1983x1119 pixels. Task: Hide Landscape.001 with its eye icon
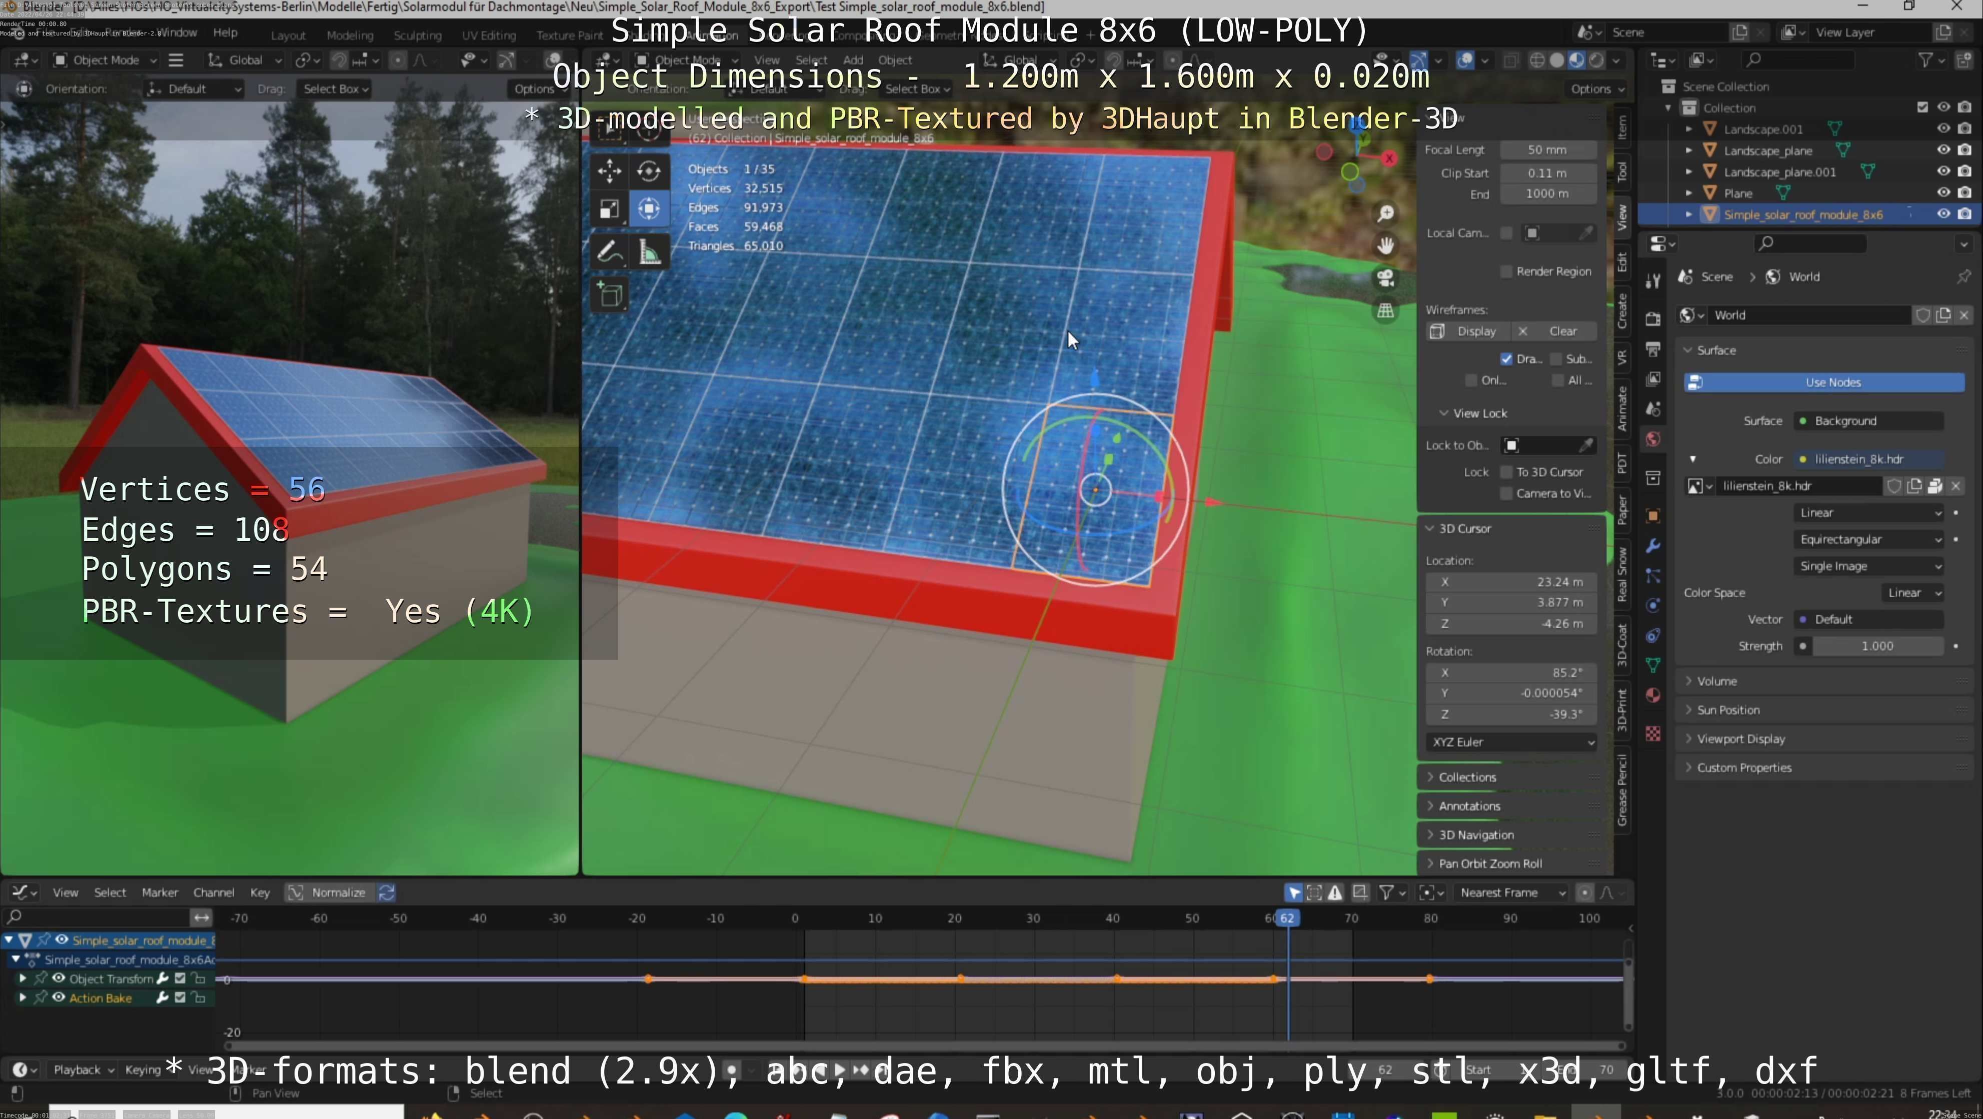[x=1943, y=128]
